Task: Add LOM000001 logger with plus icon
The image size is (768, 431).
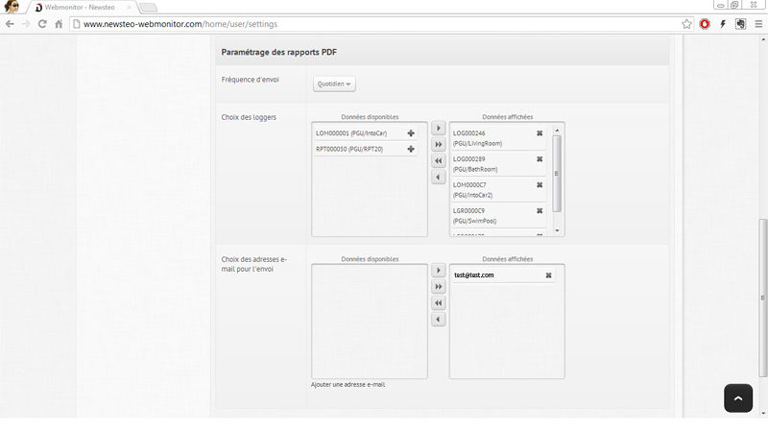Action: pos(411,133)
